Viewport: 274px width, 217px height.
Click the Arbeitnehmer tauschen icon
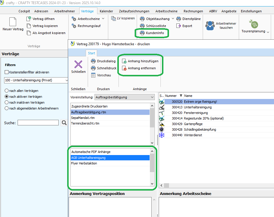pos(210,26)
